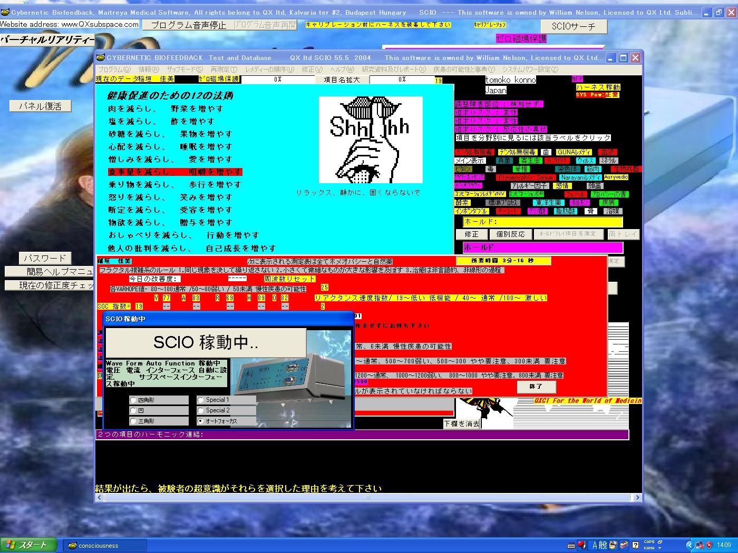Open the 簡易ヘルプマニュアル button

pyautogui.click(x=50, y=272)
